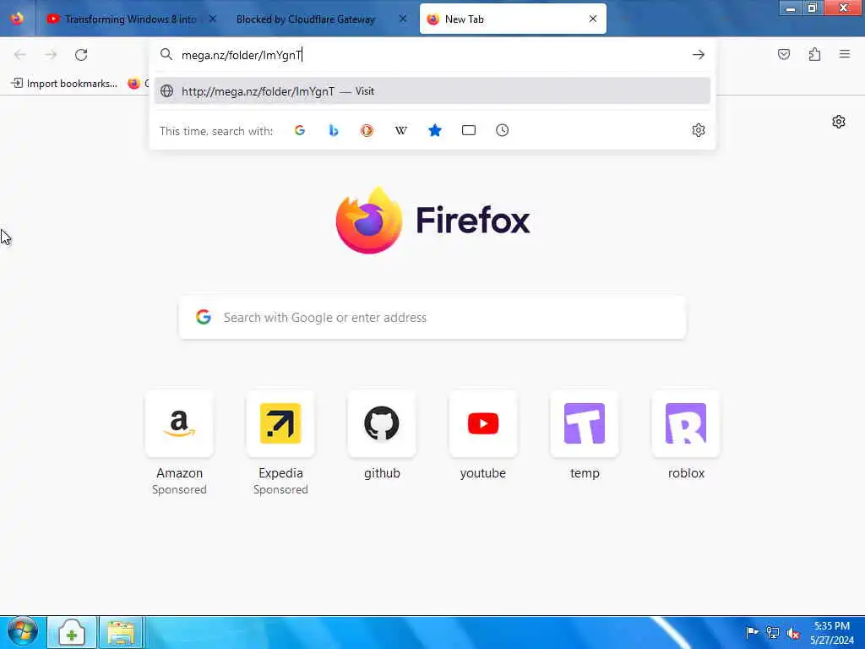Open the Windows Start menu
The height and width of the screenshot is (649, 865).
(x=22, y=632)
